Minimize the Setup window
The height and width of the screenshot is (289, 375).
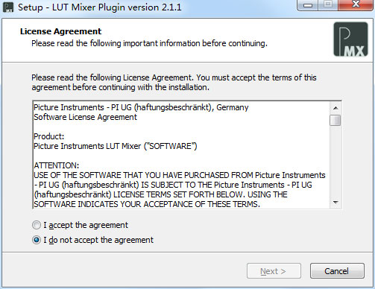(308, 5)
